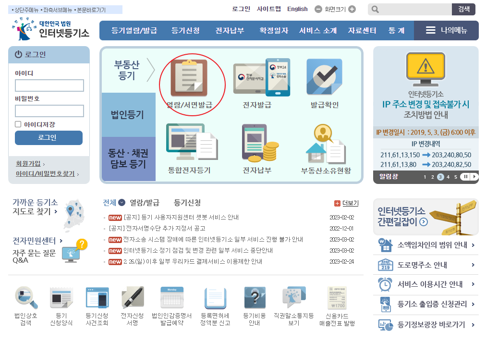The width and height of the screenshot is (486, 341).
Task: Toggle the 아이디저장 checkbox
Action: click(18, 124)
